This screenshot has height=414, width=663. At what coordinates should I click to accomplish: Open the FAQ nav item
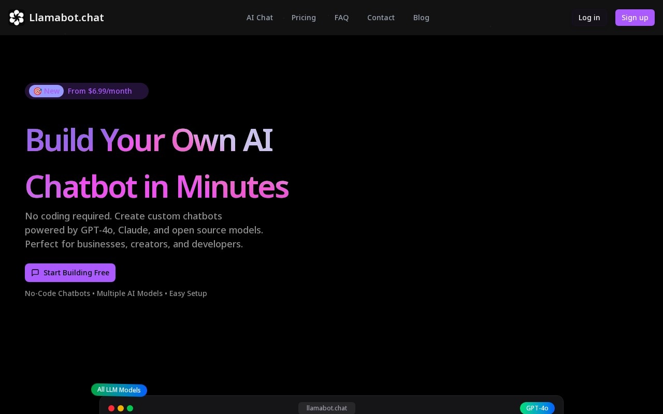(x=341, y=18)
